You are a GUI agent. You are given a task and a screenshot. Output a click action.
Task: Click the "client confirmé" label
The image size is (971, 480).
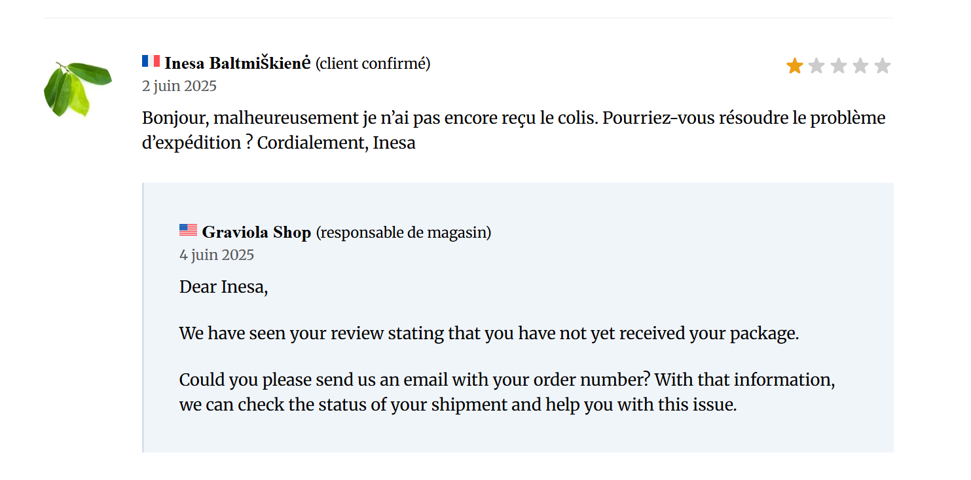point(373,64)
